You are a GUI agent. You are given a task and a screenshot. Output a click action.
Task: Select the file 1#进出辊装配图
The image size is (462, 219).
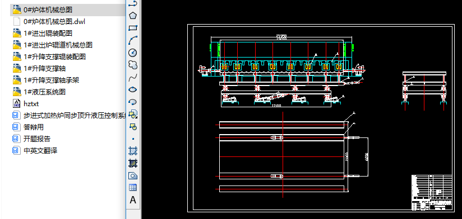[48, 33]
